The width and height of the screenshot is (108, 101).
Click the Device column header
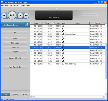click(x=97, y=23)
